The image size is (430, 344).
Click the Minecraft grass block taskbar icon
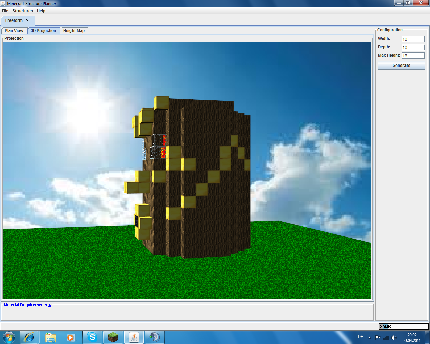[113, 337]
